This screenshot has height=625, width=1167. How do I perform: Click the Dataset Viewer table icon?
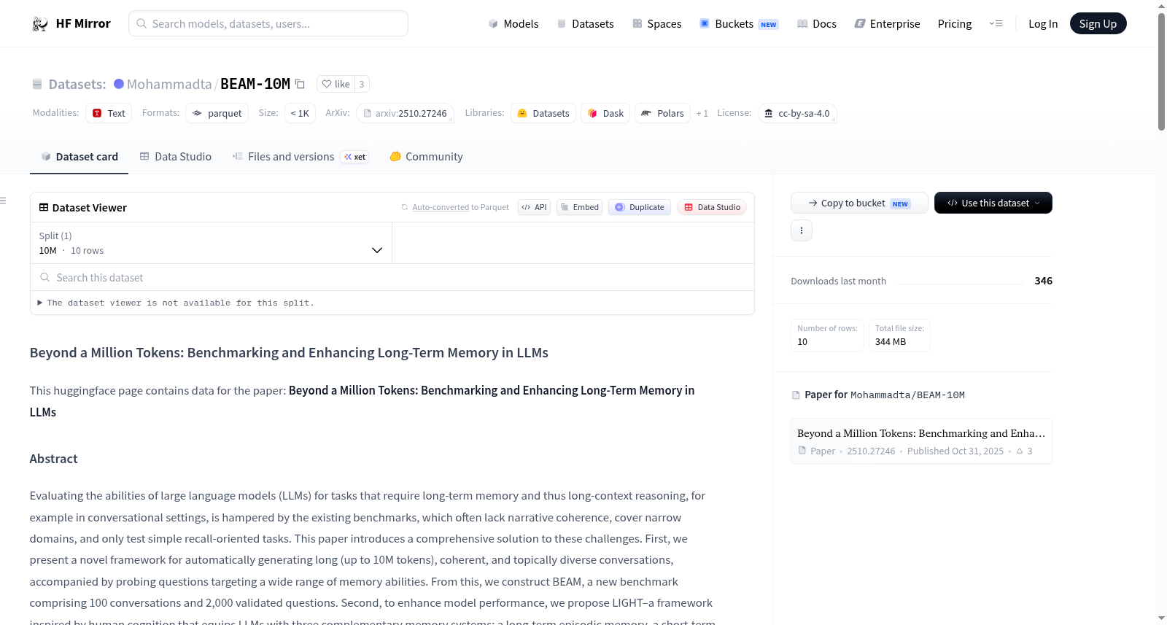point(44,208)
